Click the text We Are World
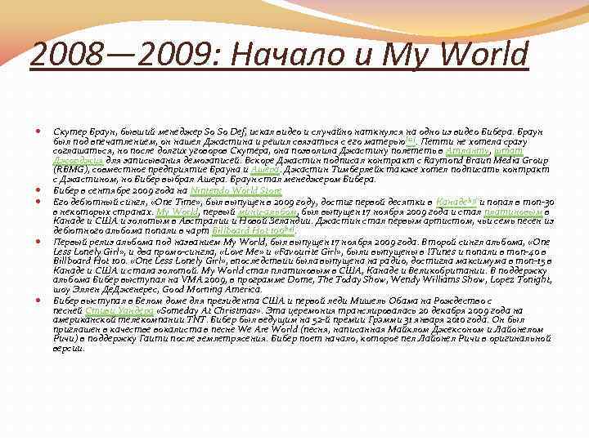This screenshot has width=589, height=441. (x=268, y=330)
